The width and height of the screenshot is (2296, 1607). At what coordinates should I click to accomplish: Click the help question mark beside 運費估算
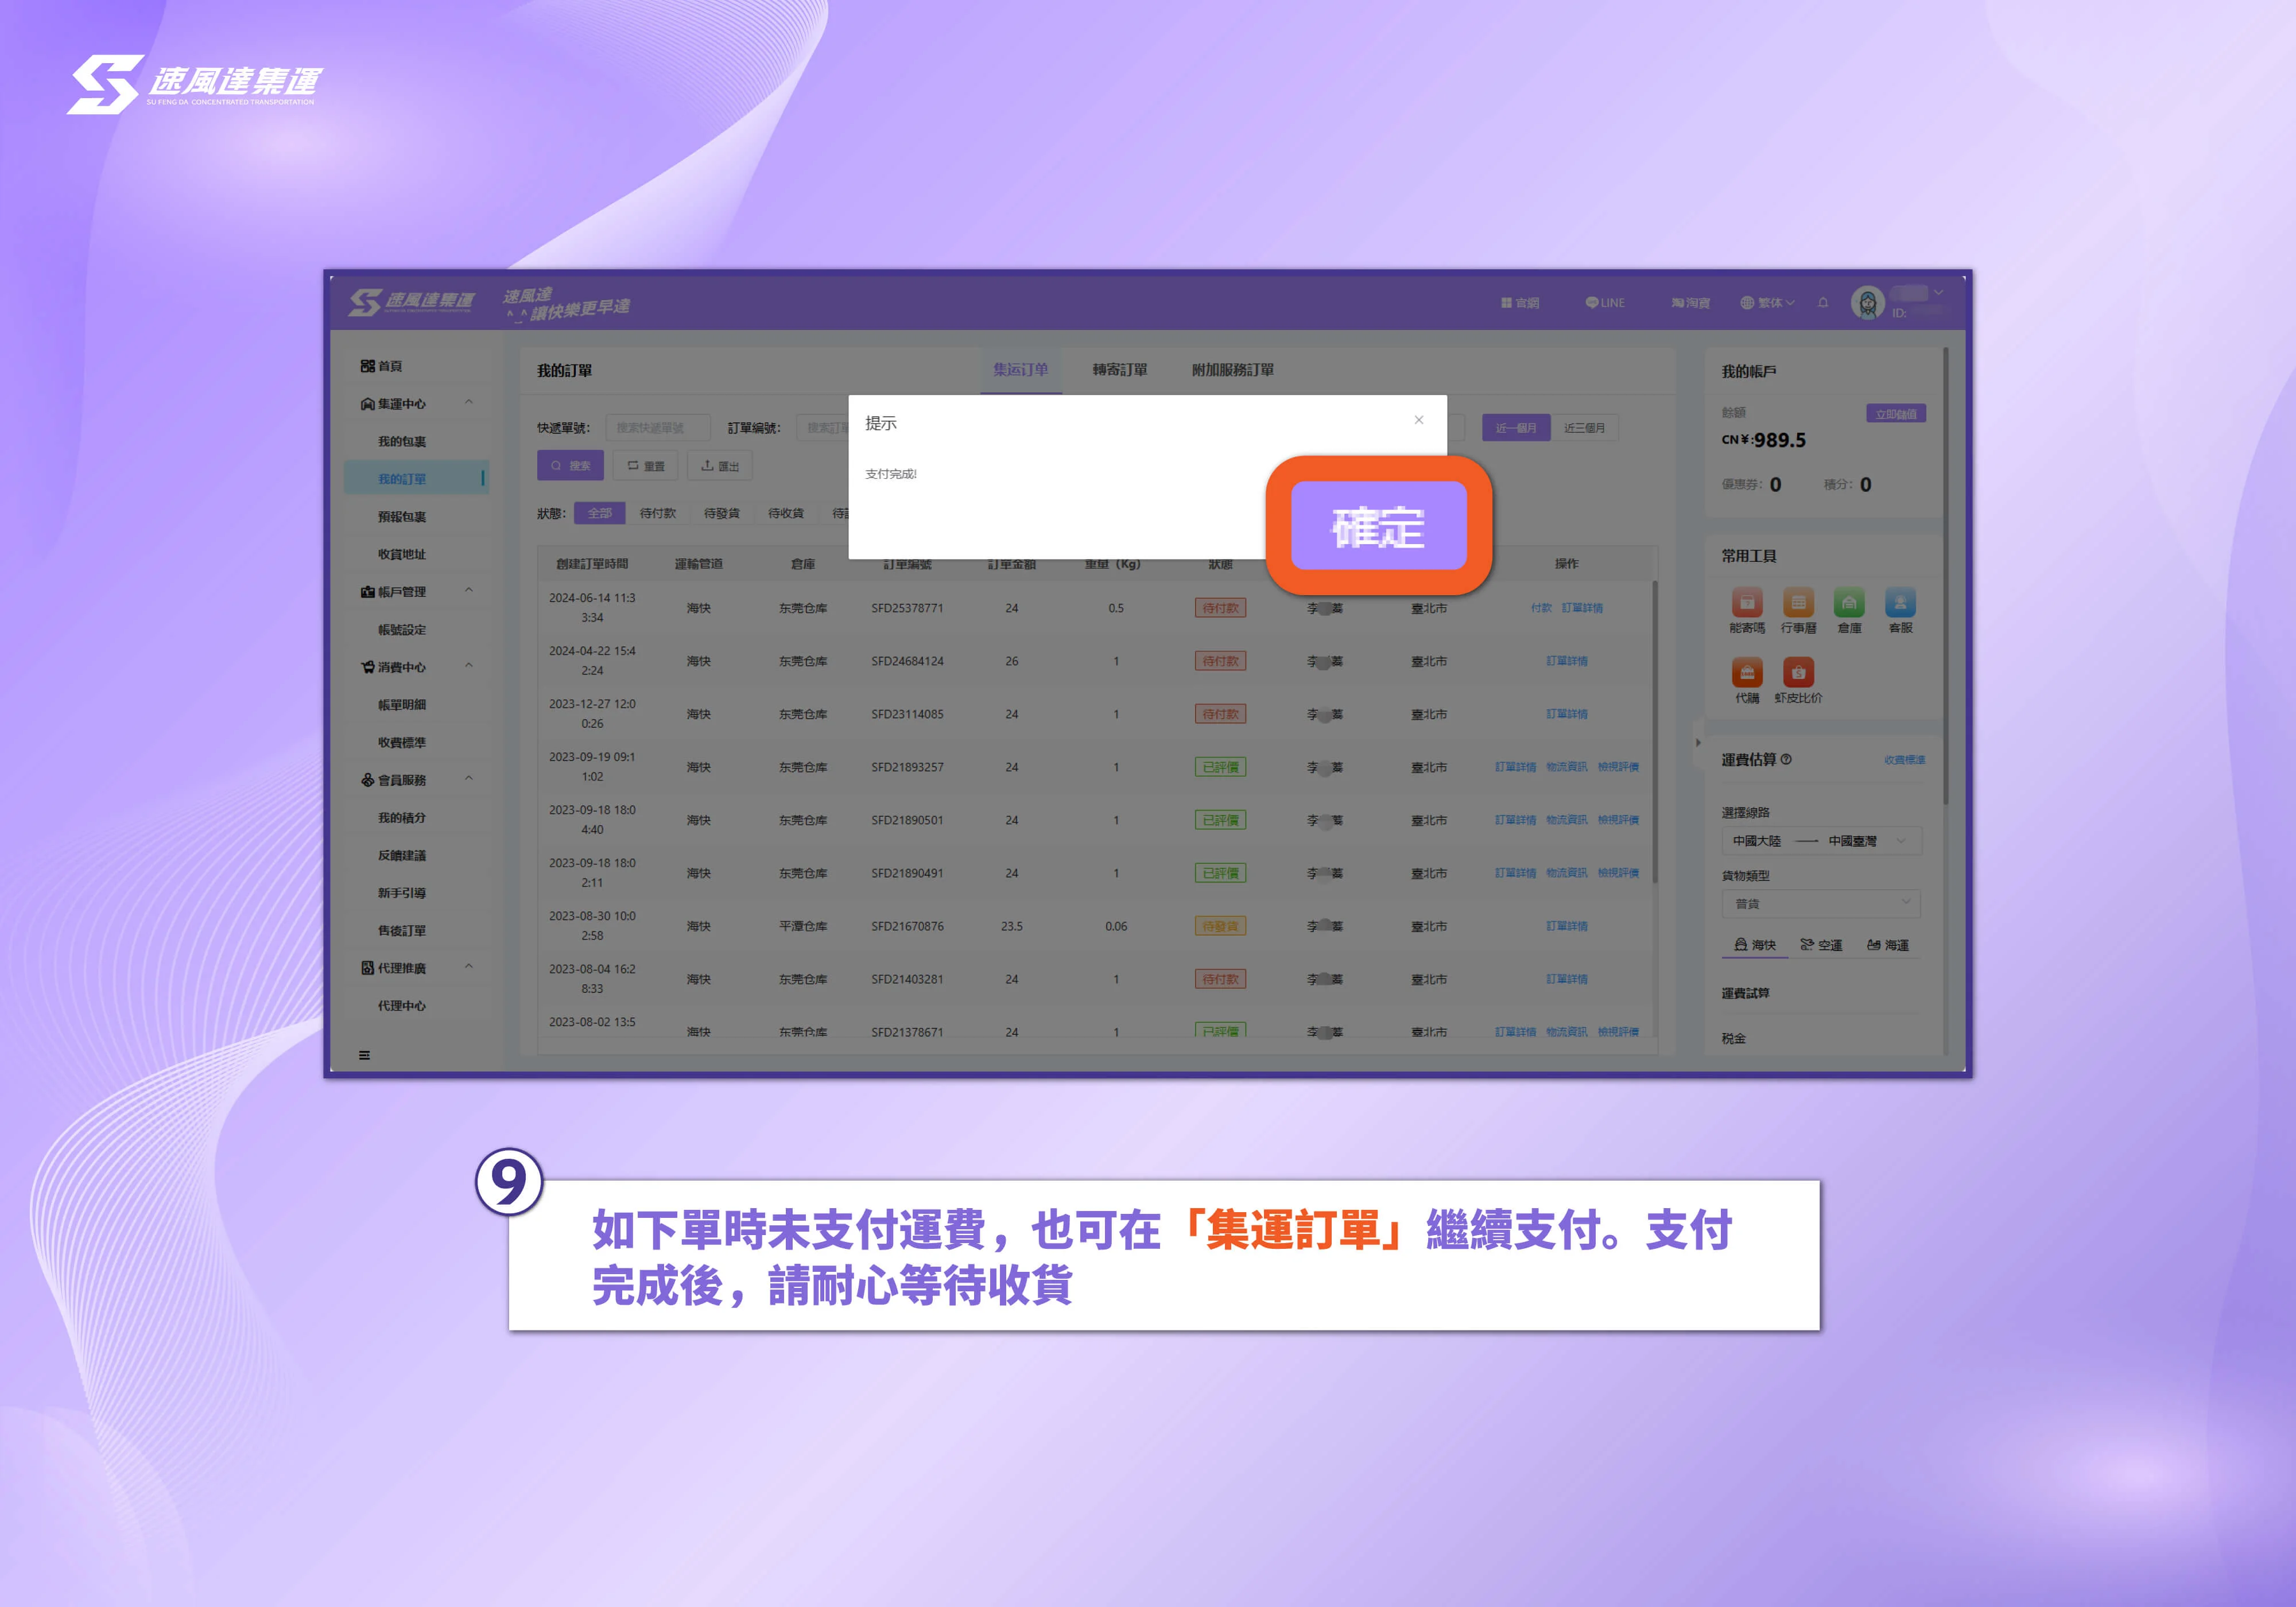click(x=1786, y=759)
